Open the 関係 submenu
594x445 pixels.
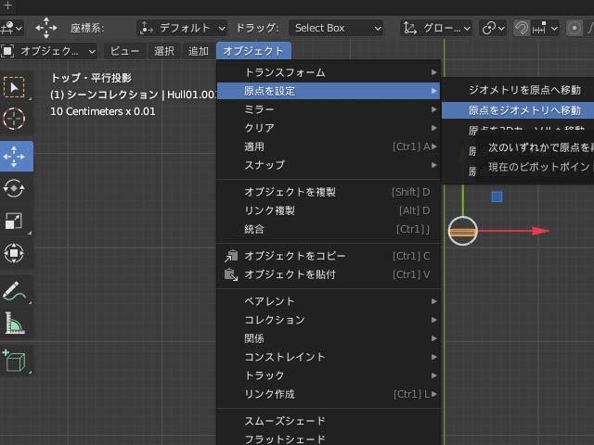pyautogui.click(x=329, y=338)
